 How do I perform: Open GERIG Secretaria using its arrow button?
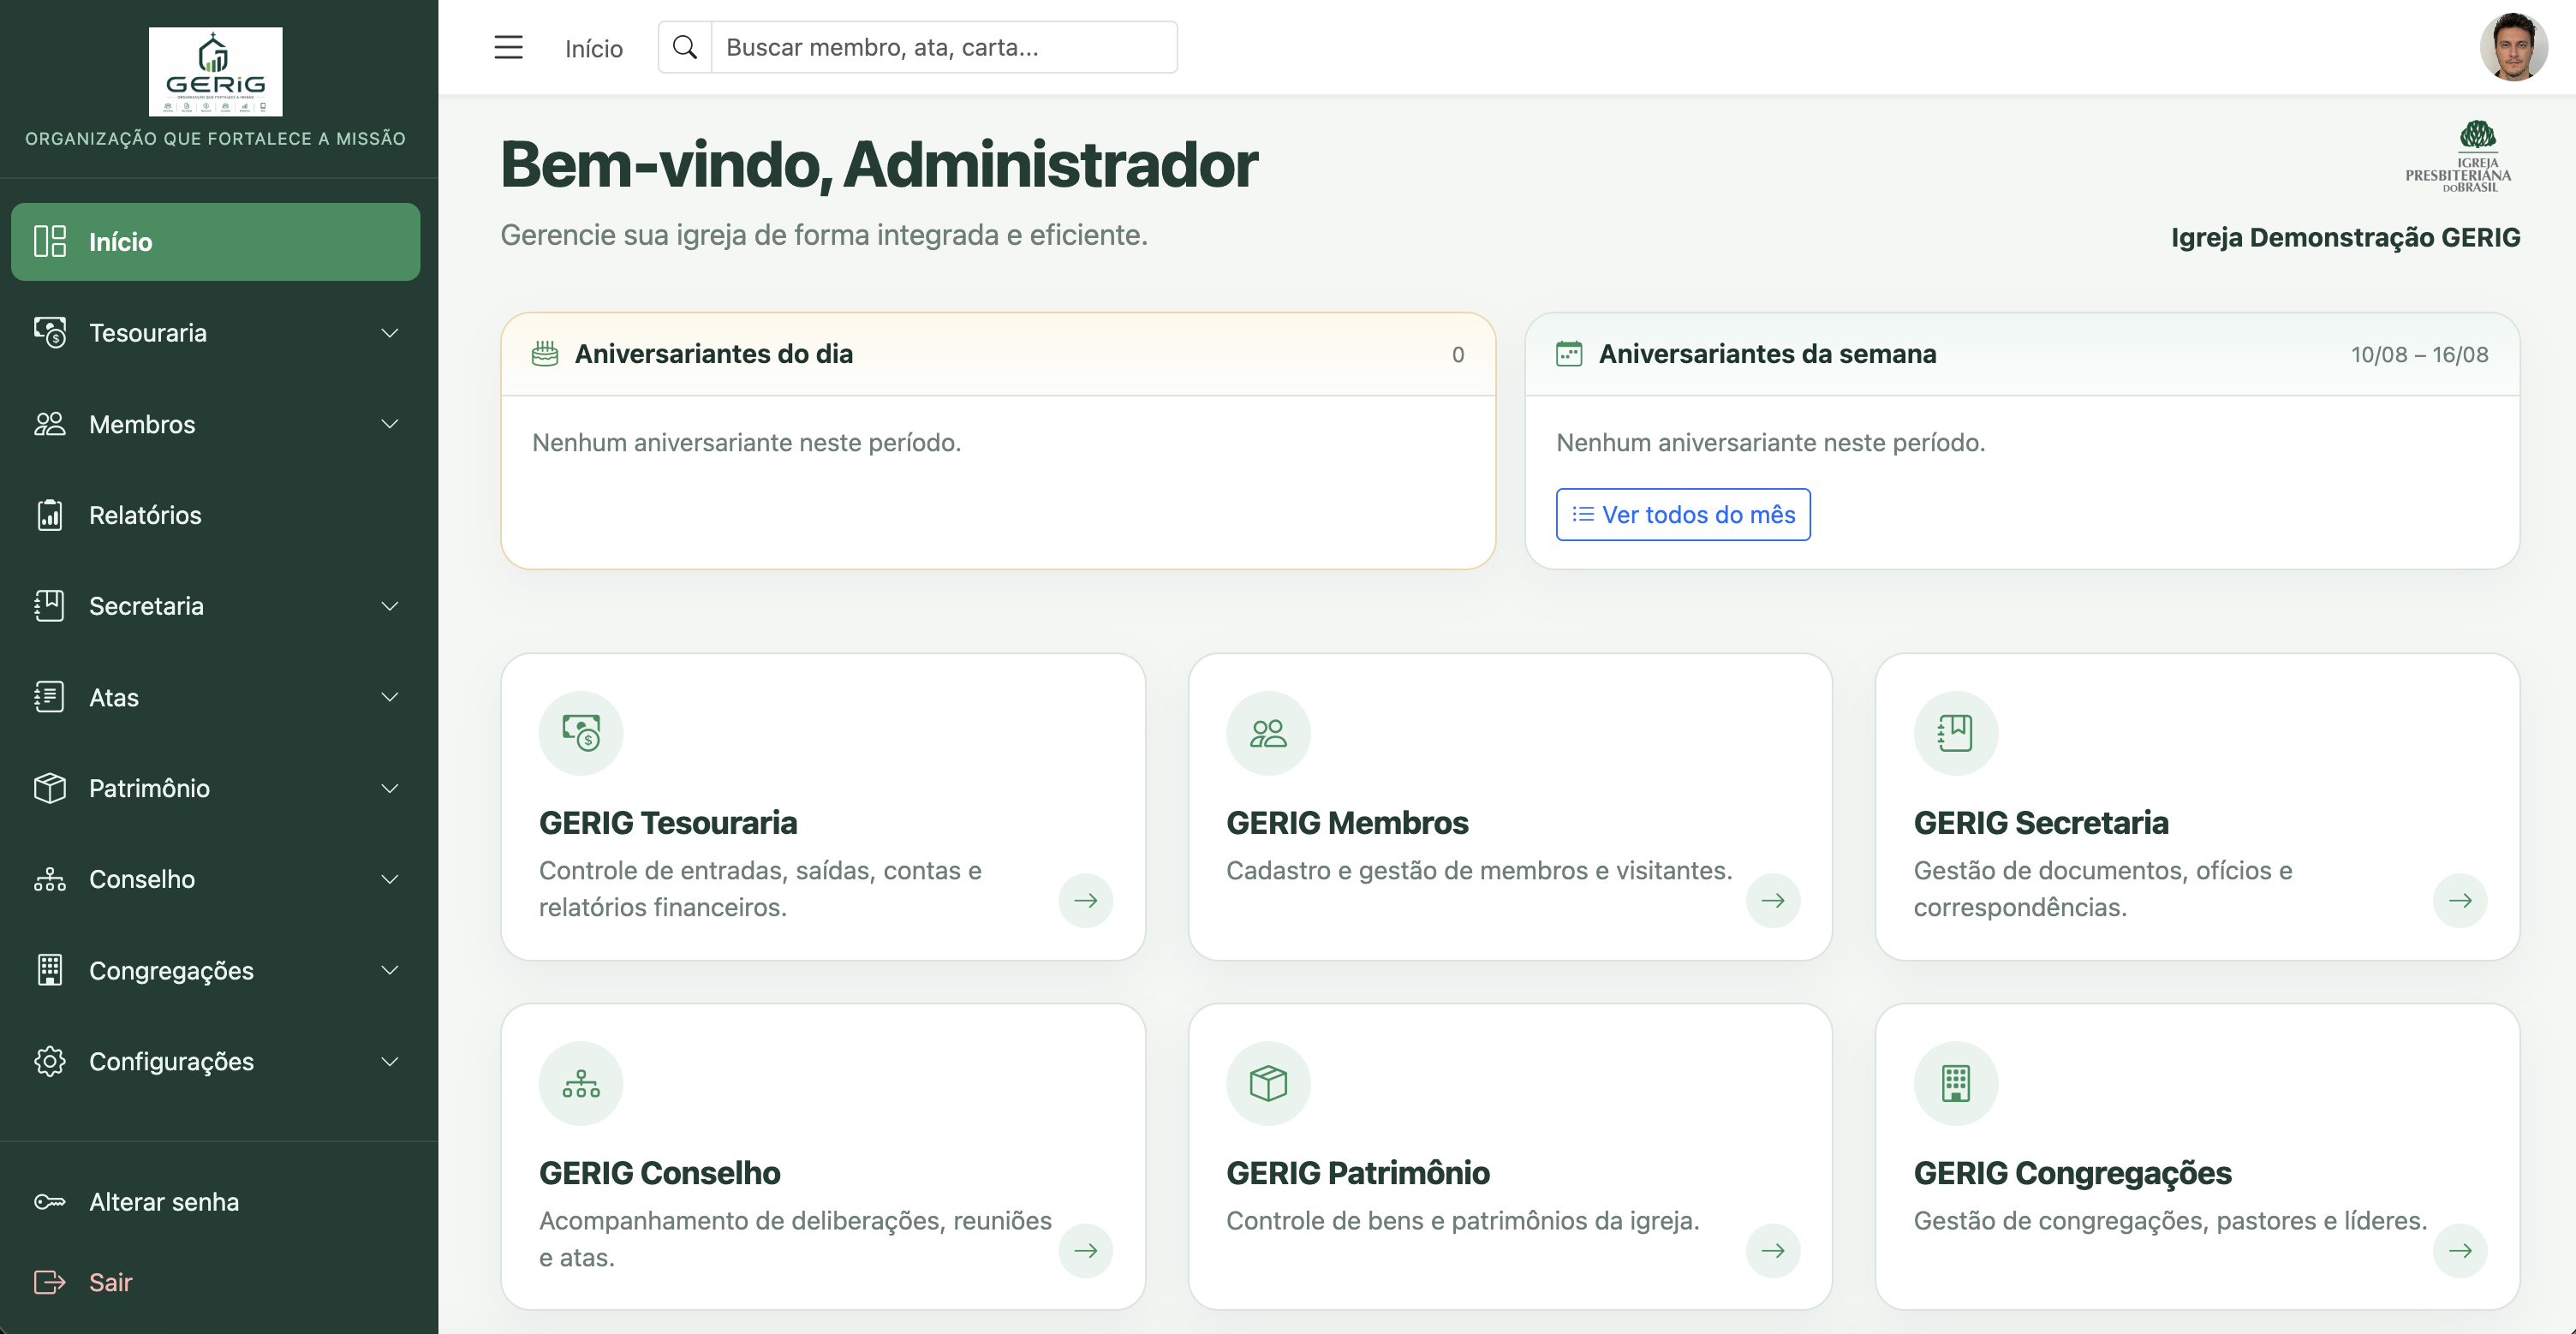point(2460,900)
